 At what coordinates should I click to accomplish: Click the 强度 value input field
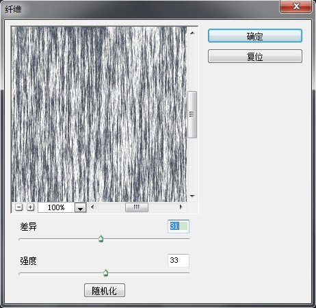click(179, 260)
